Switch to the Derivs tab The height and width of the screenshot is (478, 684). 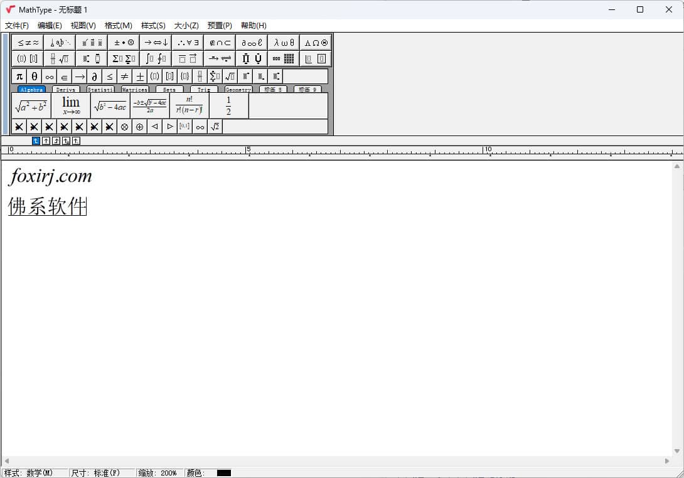[66, 90]
